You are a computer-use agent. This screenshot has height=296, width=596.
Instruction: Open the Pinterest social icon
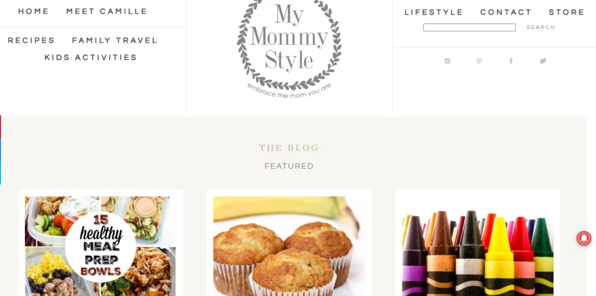pyautogui.click(x=480, y=61)
